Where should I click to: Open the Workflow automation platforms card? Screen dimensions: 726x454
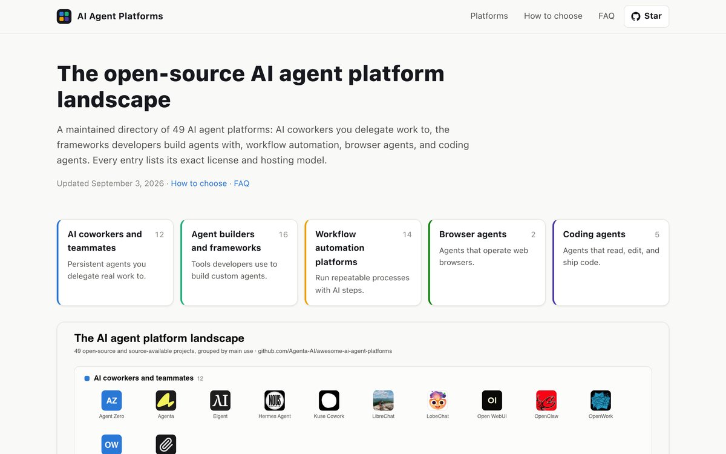tap(363, 263)
